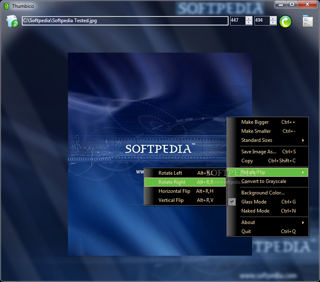Expand the Standard Sizes submenu
The image size is (320, 282).
268,140
